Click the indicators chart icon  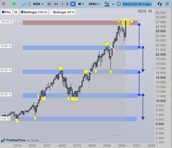pyautogui.click(x=107, y=4)
